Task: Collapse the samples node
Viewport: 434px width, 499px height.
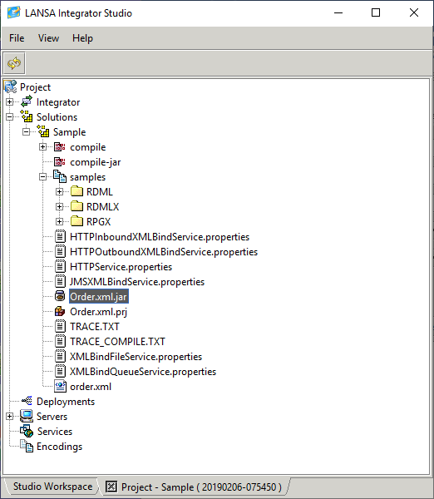Action: [x=43, y=177]
